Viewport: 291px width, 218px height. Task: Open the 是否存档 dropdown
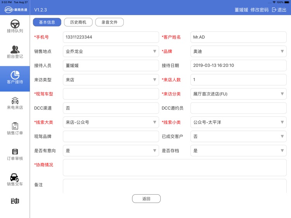click(x=239, y=151)
